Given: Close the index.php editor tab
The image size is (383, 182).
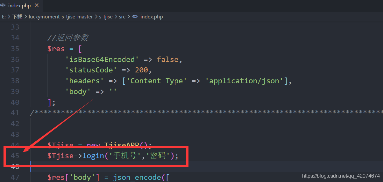Looking at the screenshot, I should [36, 5].
